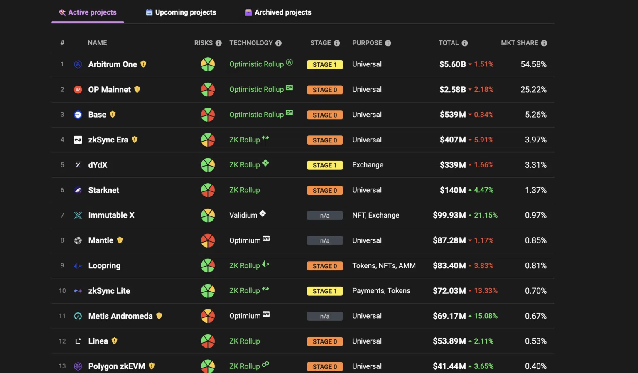
Task: Click the warning shield next to Metis Andromeda
Action: pos(159,316)
